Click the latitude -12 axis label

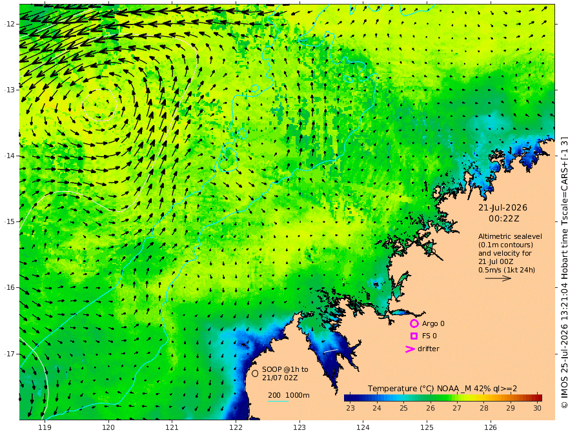tap(10, 24)
